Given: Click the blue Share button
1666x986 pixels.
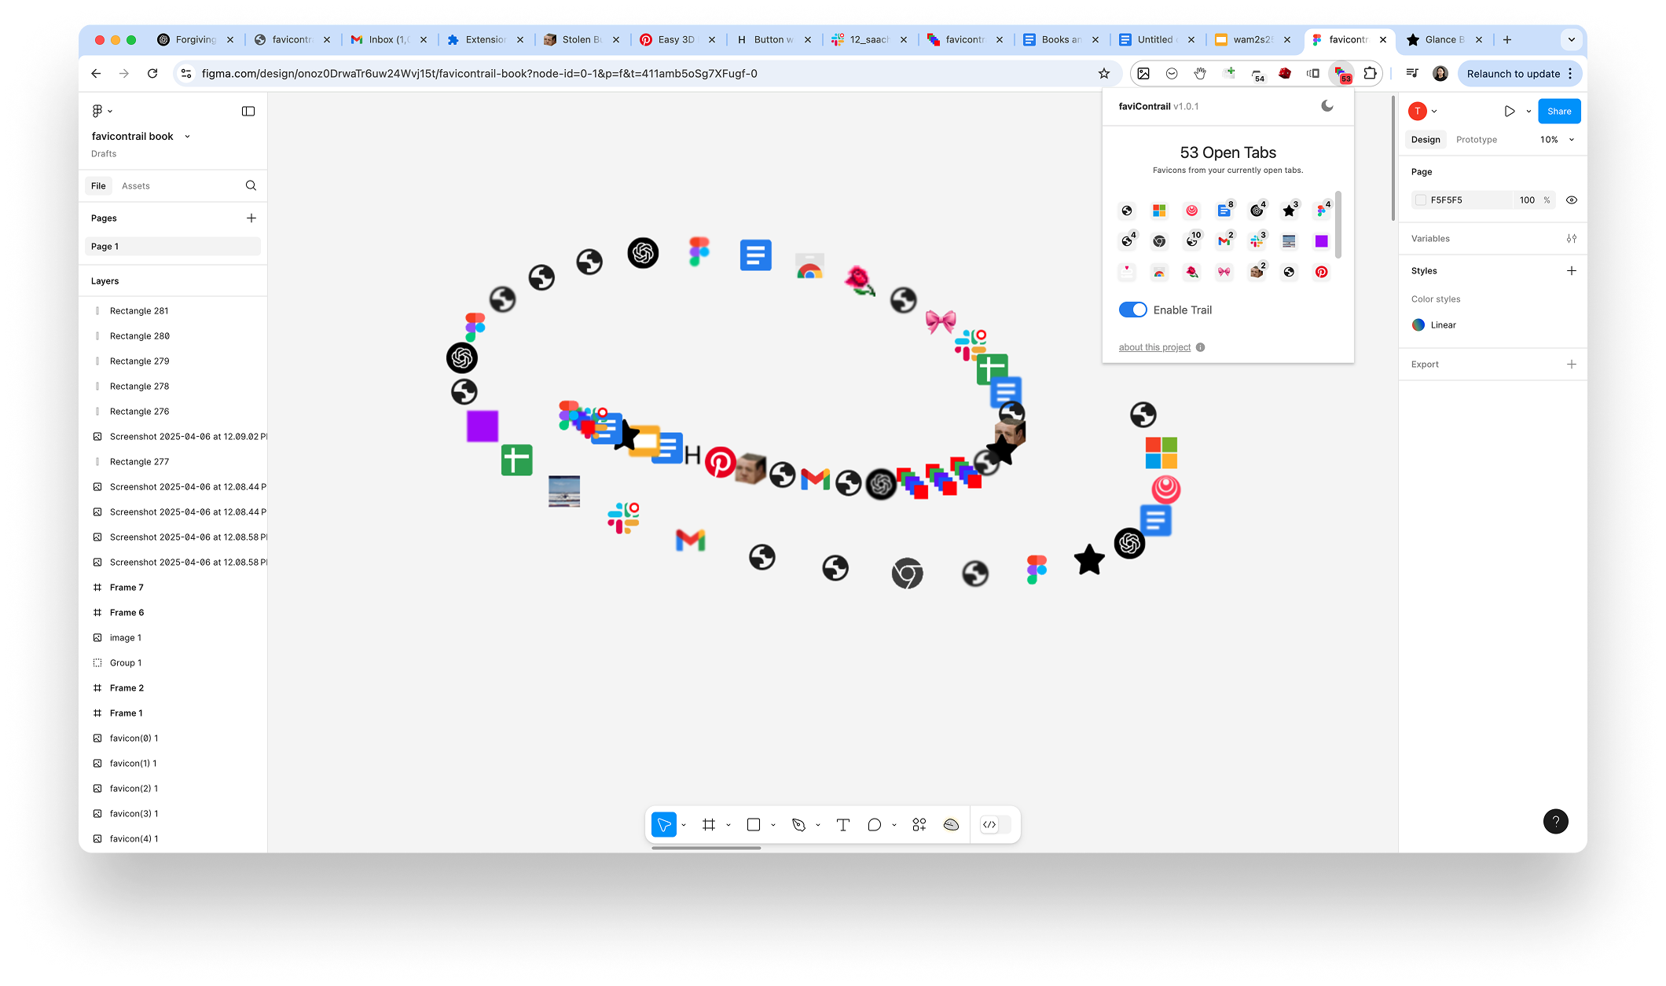Looking at the screenshot, I should click(x=1558, y=112).
